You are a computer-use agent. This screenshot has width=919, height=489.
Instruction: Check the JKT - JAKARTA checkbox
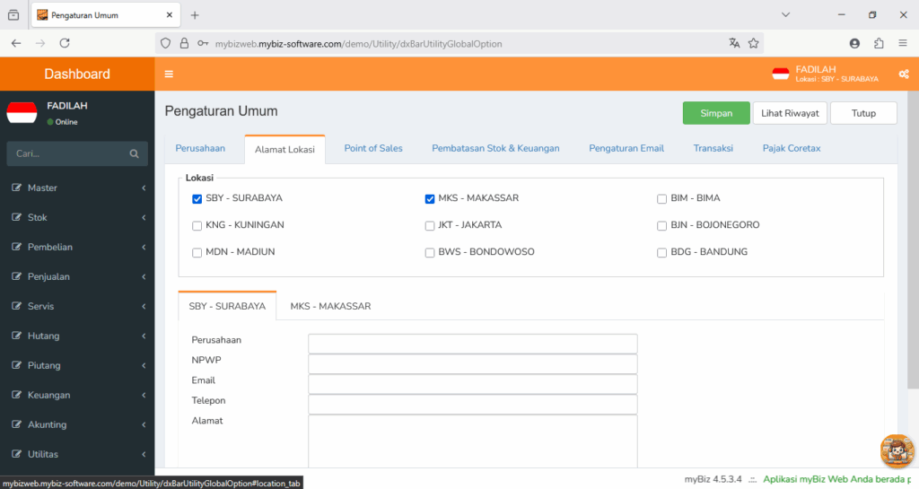point(430,226)
